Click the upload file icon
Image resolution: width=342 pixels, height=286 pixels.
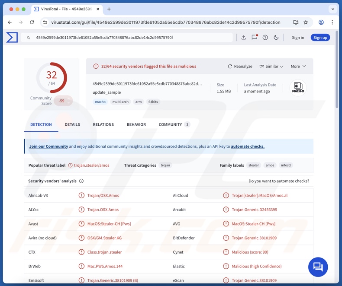pyautogui.click(x=244, y=38)
